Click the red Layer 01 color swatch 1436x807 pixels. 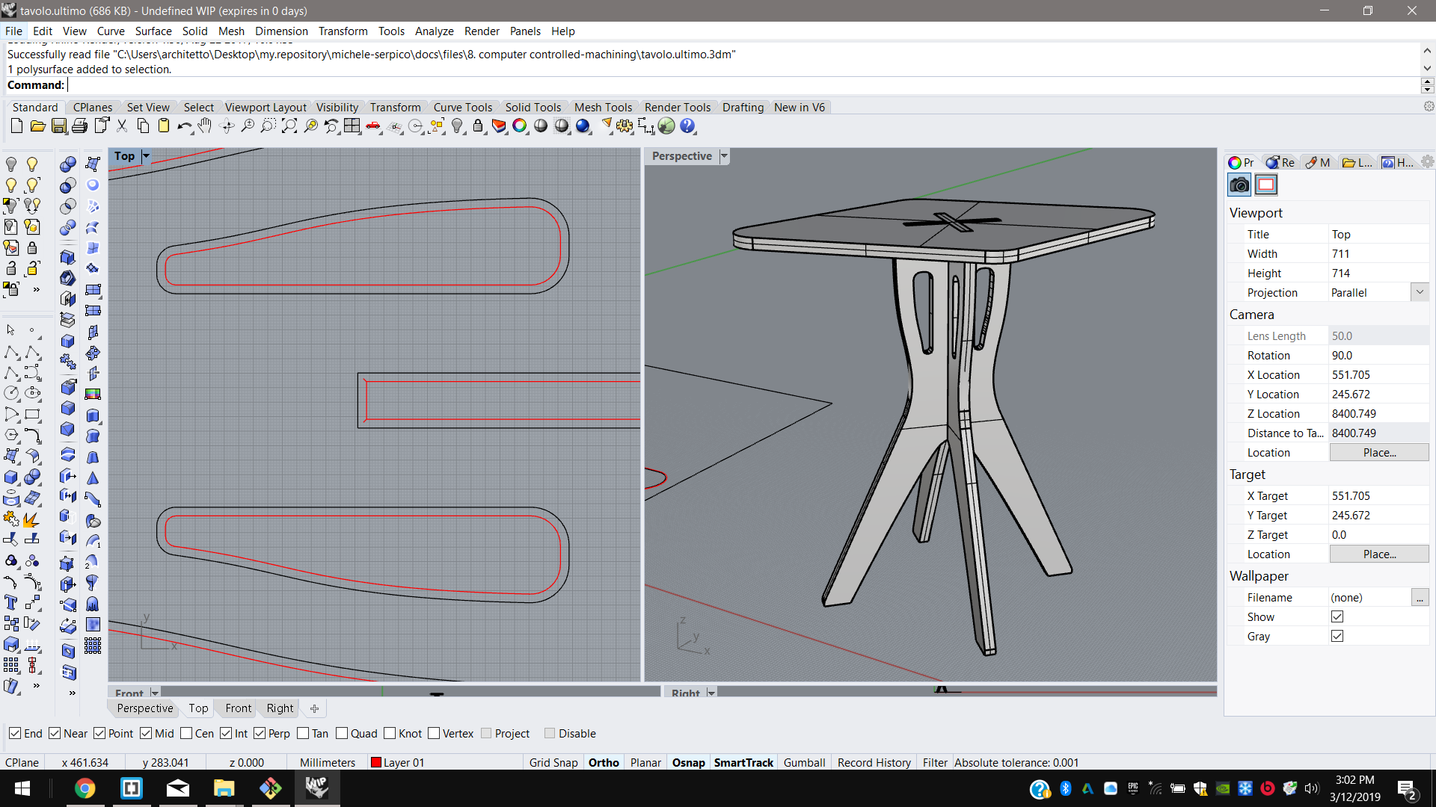pos(376,763)
